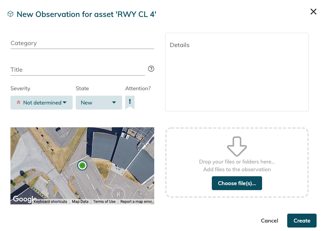This screenshot has height=231, width=322.
Task: Expand the State 'New' dropdown
Action: click(x=99, y=103)
